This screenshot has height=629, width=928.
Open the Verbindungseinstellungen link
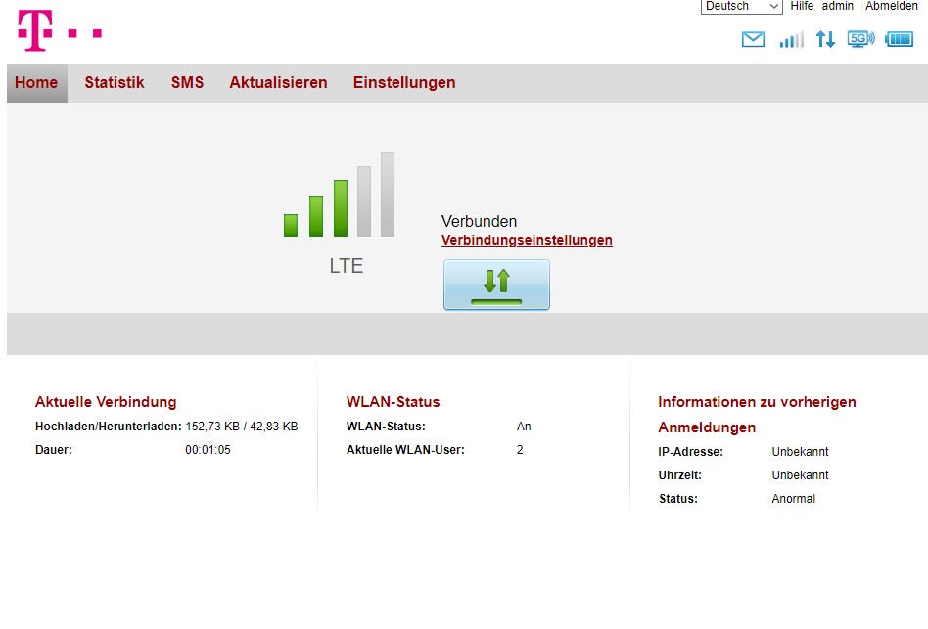pos(527,240)
